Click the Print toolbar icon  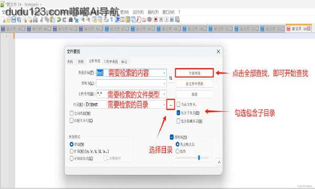(x=35, y=19)
